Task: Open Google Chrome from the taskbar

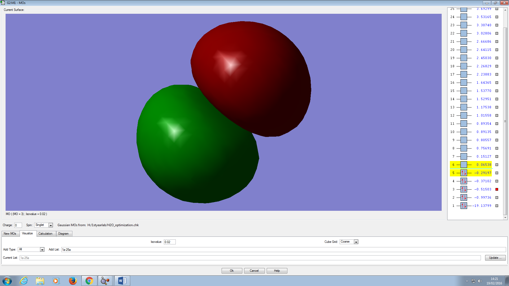Action: coord(89,281)
